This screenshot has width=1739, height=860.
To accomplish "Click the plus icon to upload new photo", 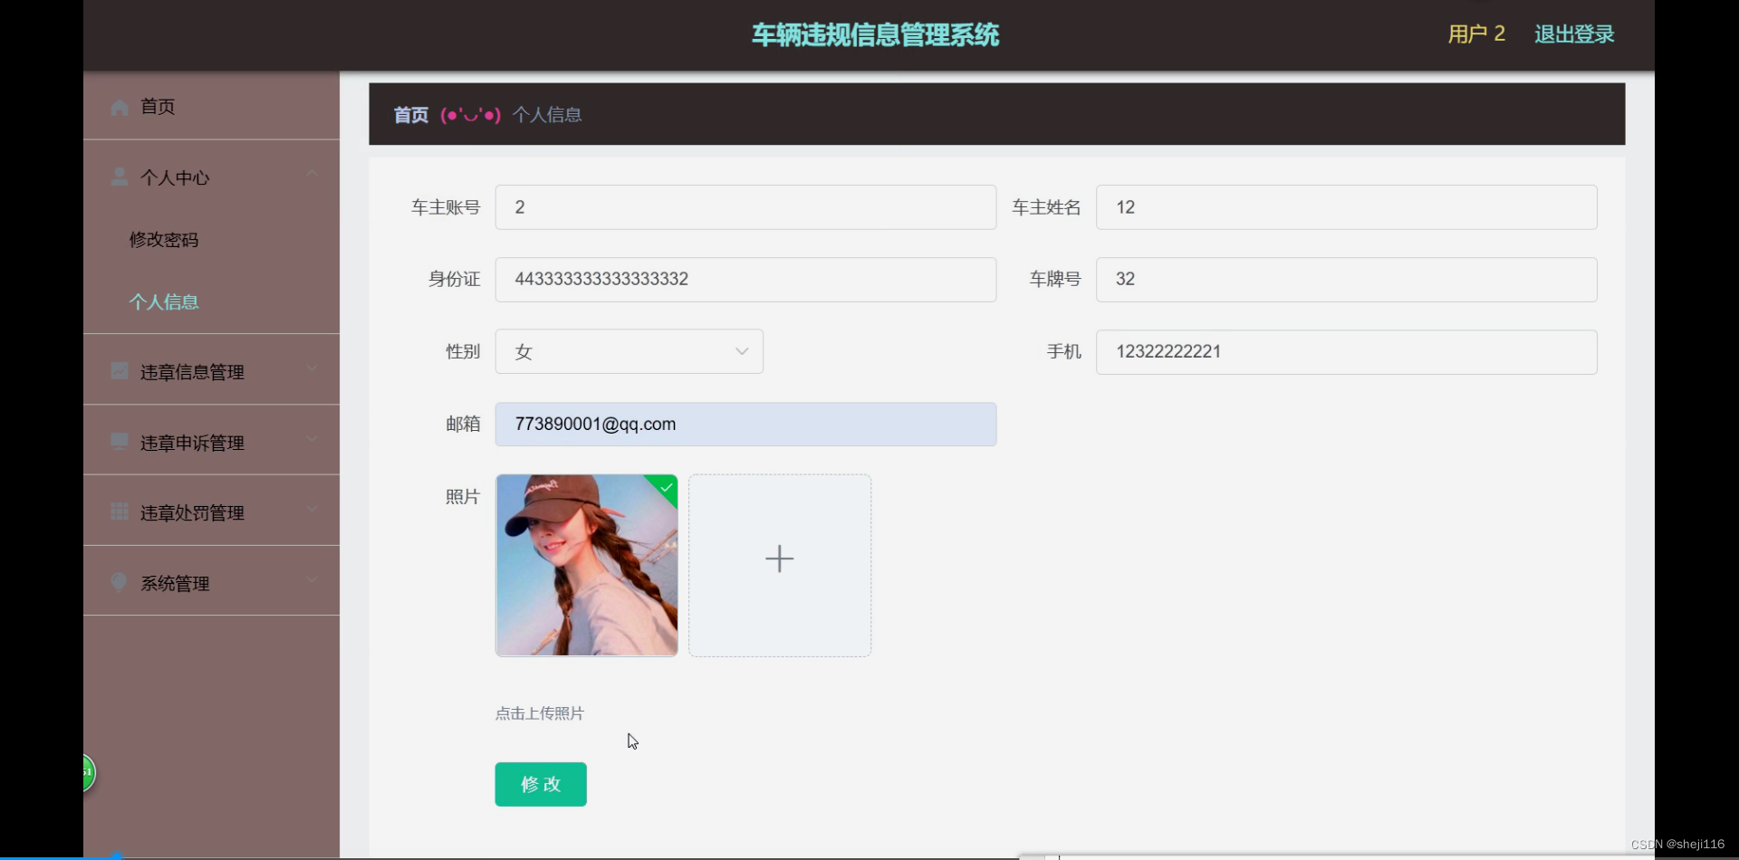I will click(779, 559).
